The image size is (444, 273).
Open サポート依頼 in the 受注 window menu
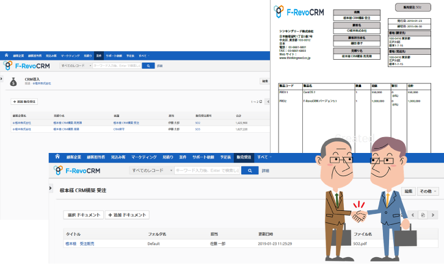(203, 157)
